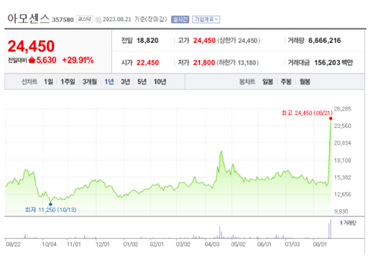Show the 5년 line chart
The height and width of the screenshot is (266, 375).
142,82
